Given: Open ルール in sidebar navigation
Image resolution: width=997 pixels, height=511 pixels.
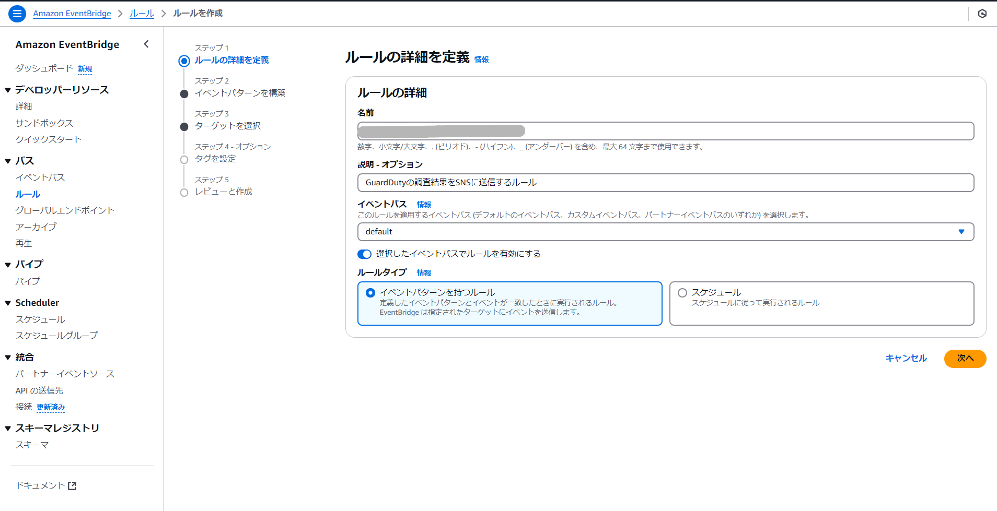Looking at the screenshot, I should point(28,194).
